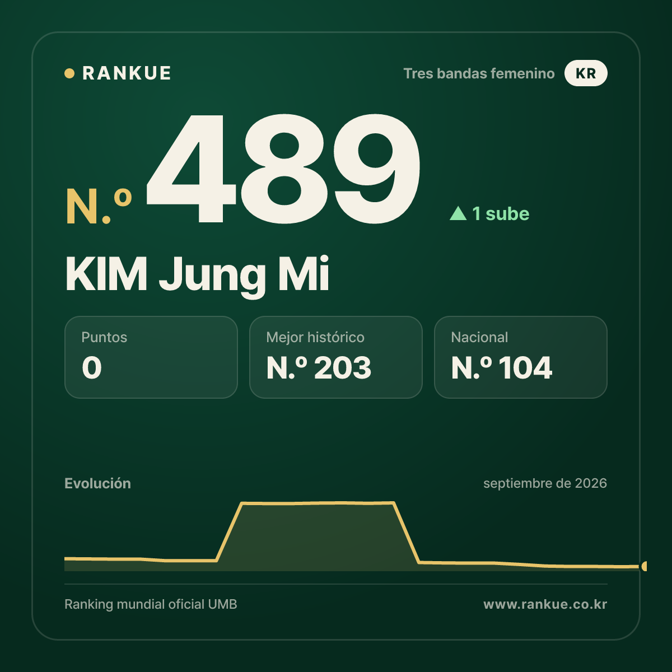This screenshot has width=672, height=672.
Task: Open the Puntos card showing 0
Action: 151,357
